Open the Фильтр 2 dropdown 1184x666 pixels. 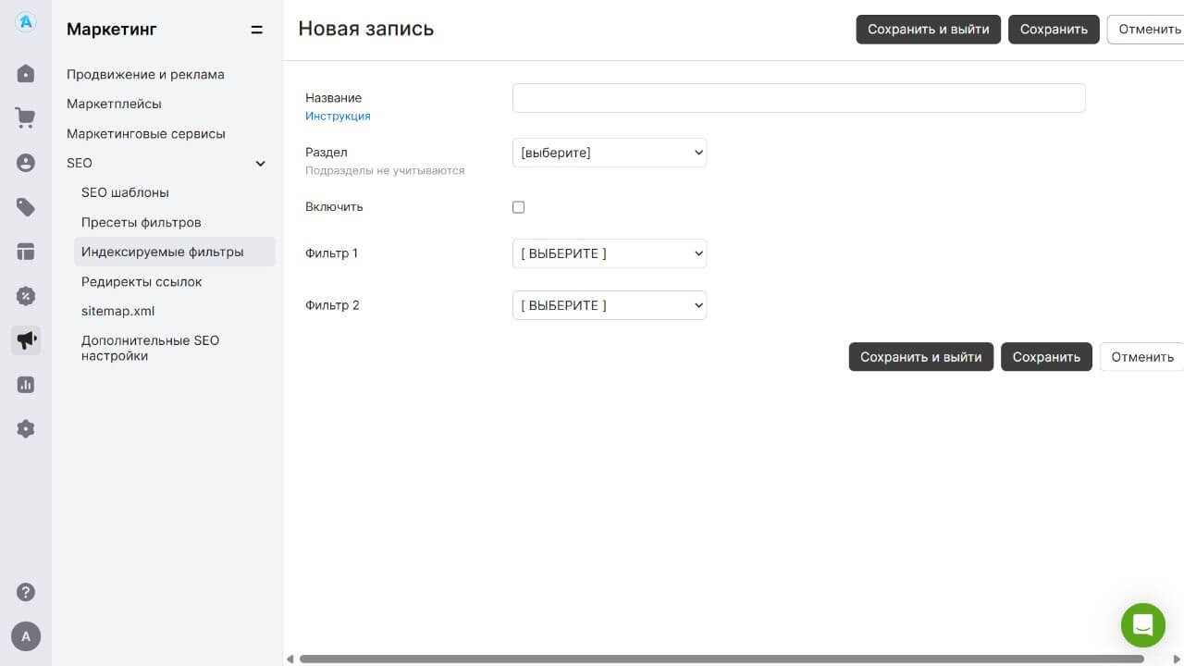(x=610, y=305)
